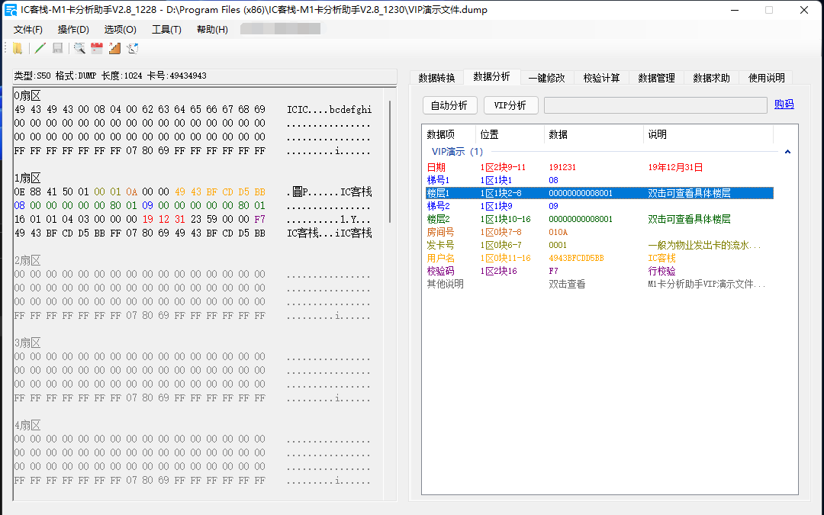824x515 pixels.
Task: Open the 工具(T) menu
Action: point(166,30)
